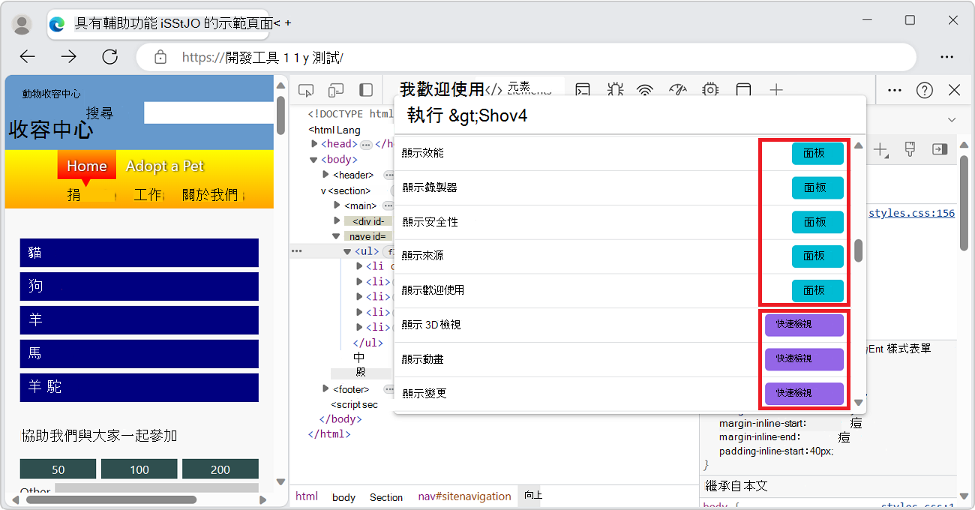
Task: Open the Memory chip icon tool
Action: (x=710, y=90)
